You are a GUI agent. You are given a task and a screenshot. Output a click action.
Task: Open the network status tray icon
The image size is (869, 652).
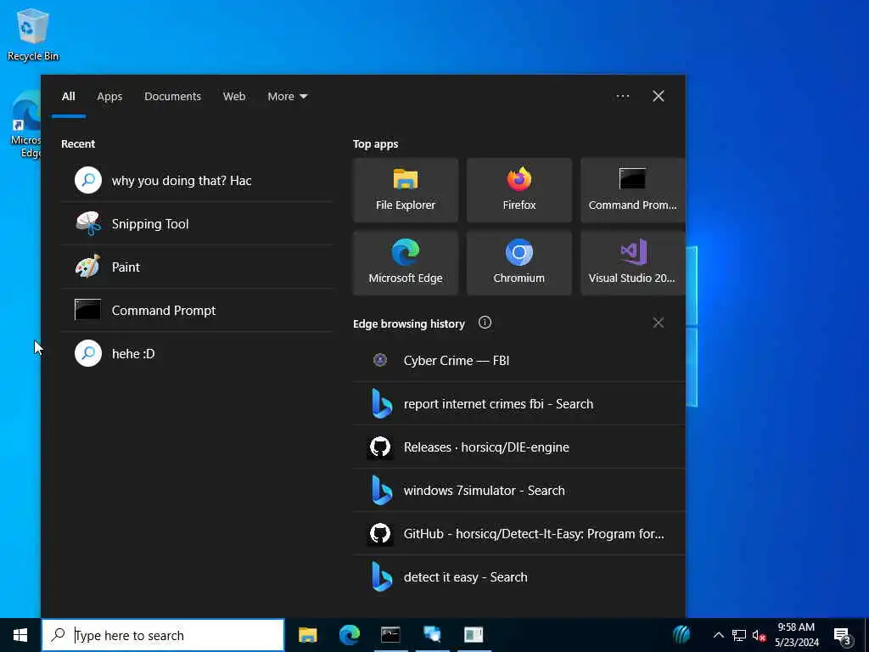[739, 635]
